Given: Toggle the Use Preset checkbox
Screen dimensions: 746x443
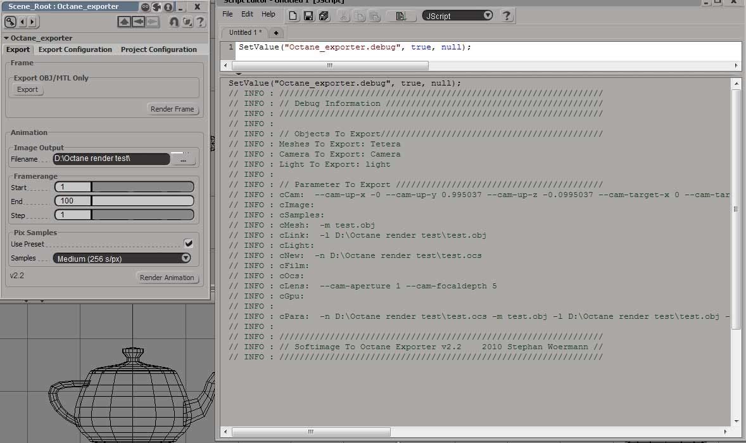Looking at the screenshot, I should [189, 243].
